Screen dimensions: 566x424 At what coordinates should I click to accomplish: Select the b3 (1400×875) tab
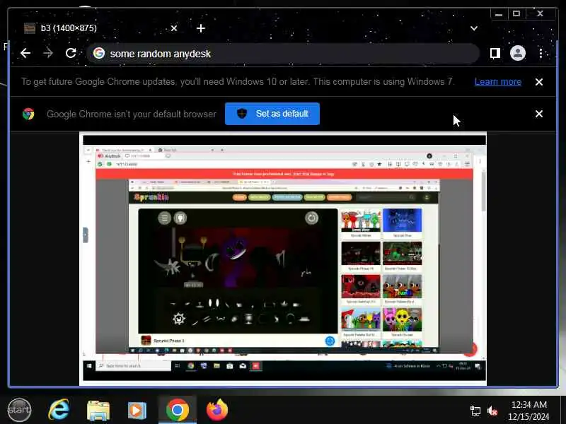pos(98,28)
